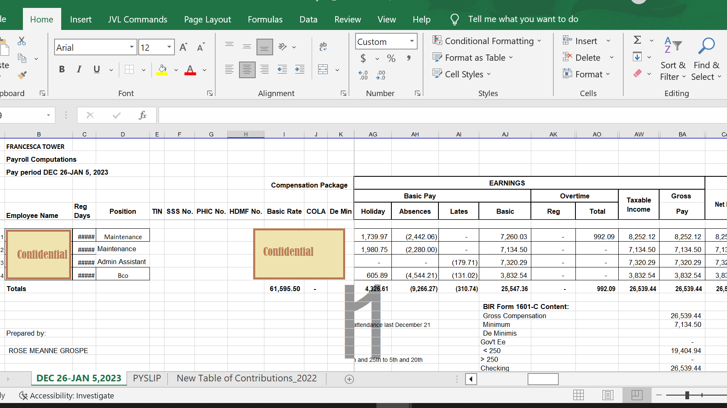This screenshot has height=408, width=727.
Task: Open Name Box dropdown arrow
Action: pyautogui.click(x=48, y=115)
